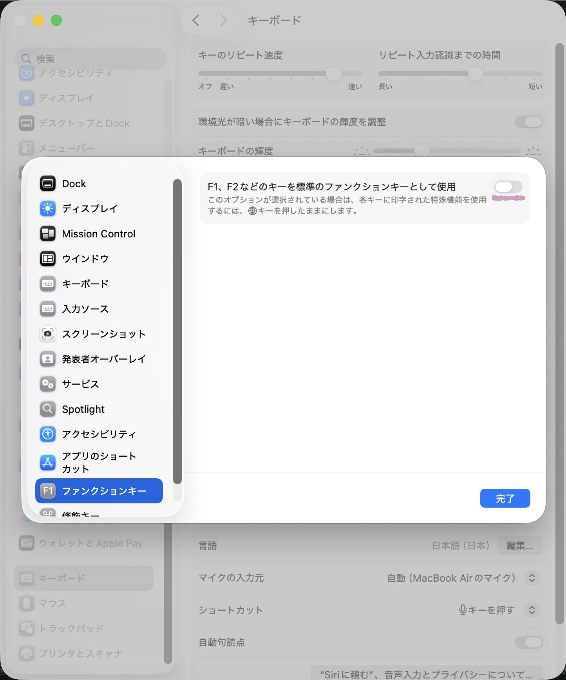Open the マイクの入力元 dropdown
Viewport: 566px width, 680px height.
(532, 578)
